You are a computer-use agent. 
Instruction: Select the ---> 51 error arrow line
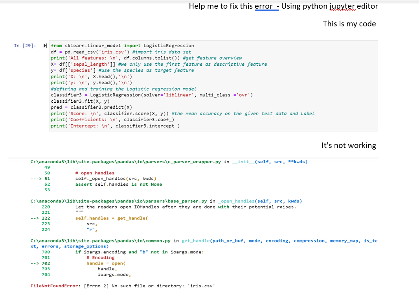coord(94,178)
